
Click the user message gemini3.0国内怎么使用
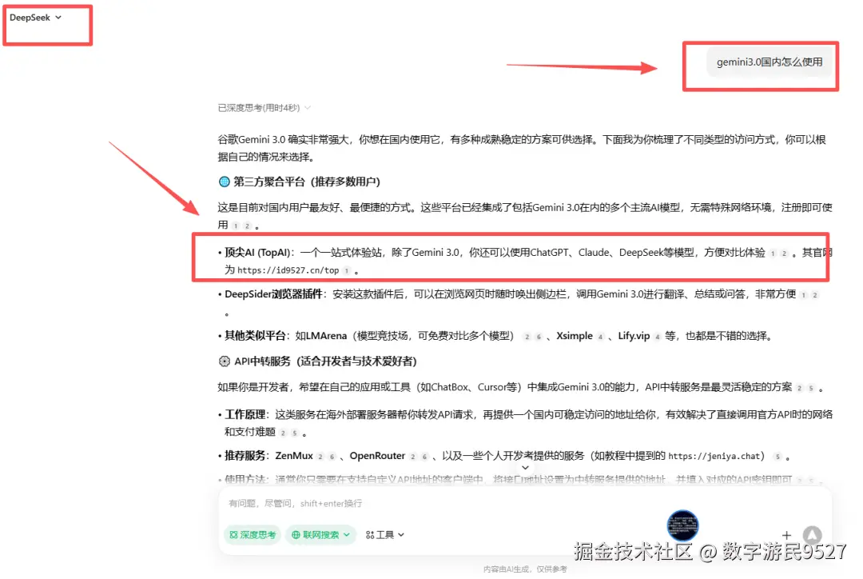770,62
